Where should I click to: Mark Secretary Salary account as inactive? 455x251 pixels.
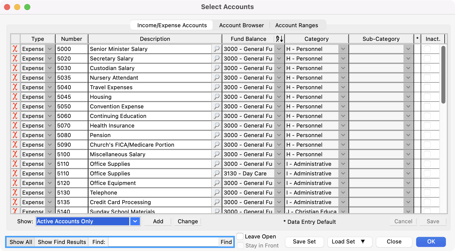427,58
